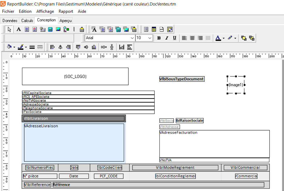
Task: Expand fill color bucket dropdown arrow
Action: point(14,47)
